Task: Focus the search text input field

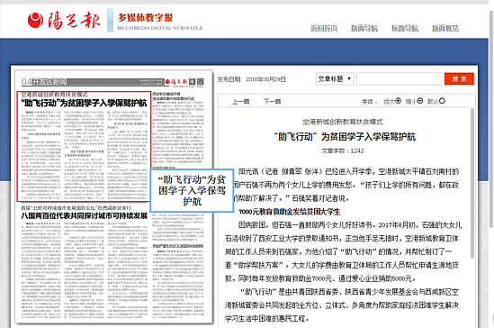Action: coord(400,79)
